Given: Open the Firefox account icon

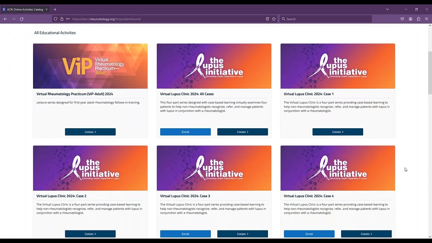Looking at the screenshot, I should click(410, 19).
